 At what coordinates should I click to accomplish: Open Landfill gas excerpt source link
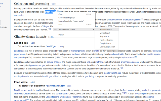click(x=51, y=46)
